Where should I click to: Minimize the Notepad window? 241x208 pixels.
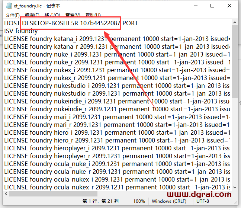[196, 6]
